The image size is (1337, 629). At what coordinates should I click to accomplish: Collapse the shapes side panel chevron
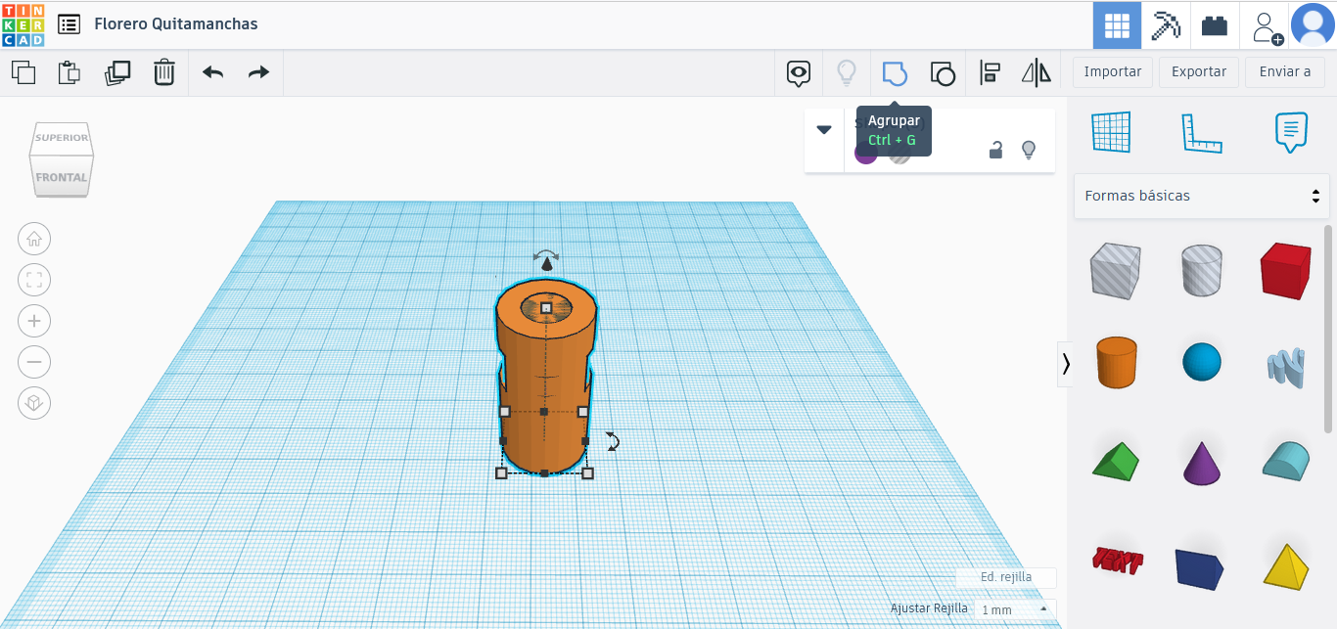(1066, 364)
